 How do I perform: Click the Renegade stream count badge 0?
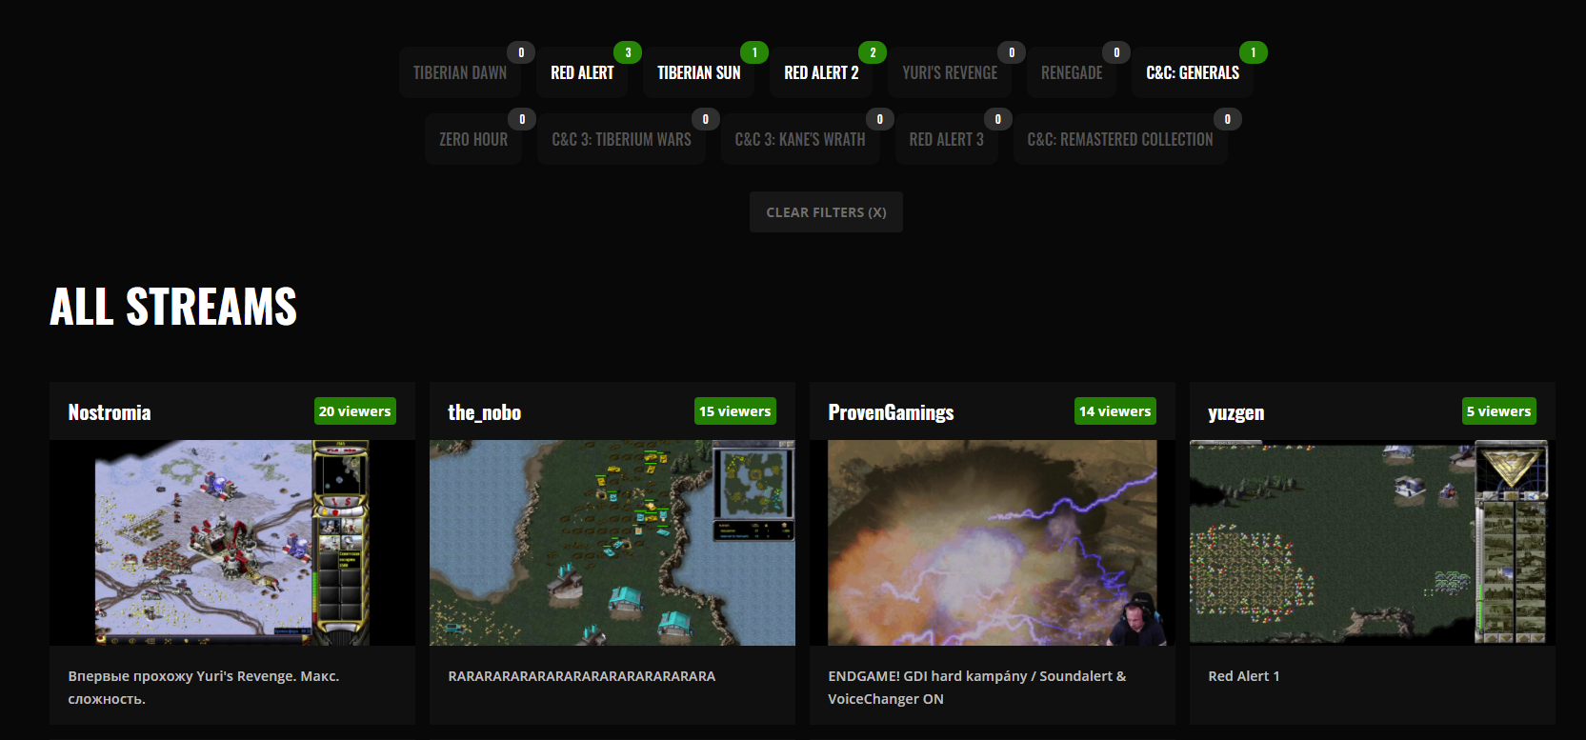pos(1116,52)
